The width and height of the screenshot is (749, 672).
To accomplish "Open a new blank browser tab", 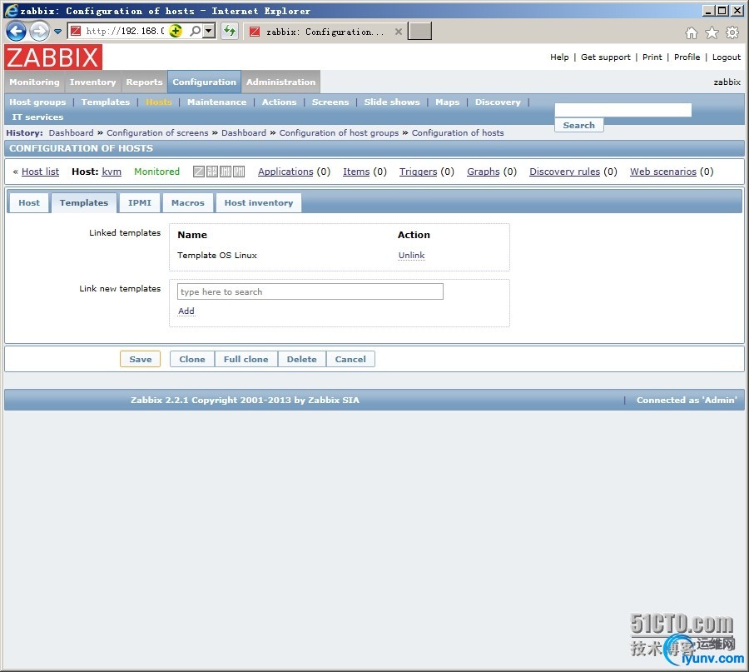I will 419,31.
